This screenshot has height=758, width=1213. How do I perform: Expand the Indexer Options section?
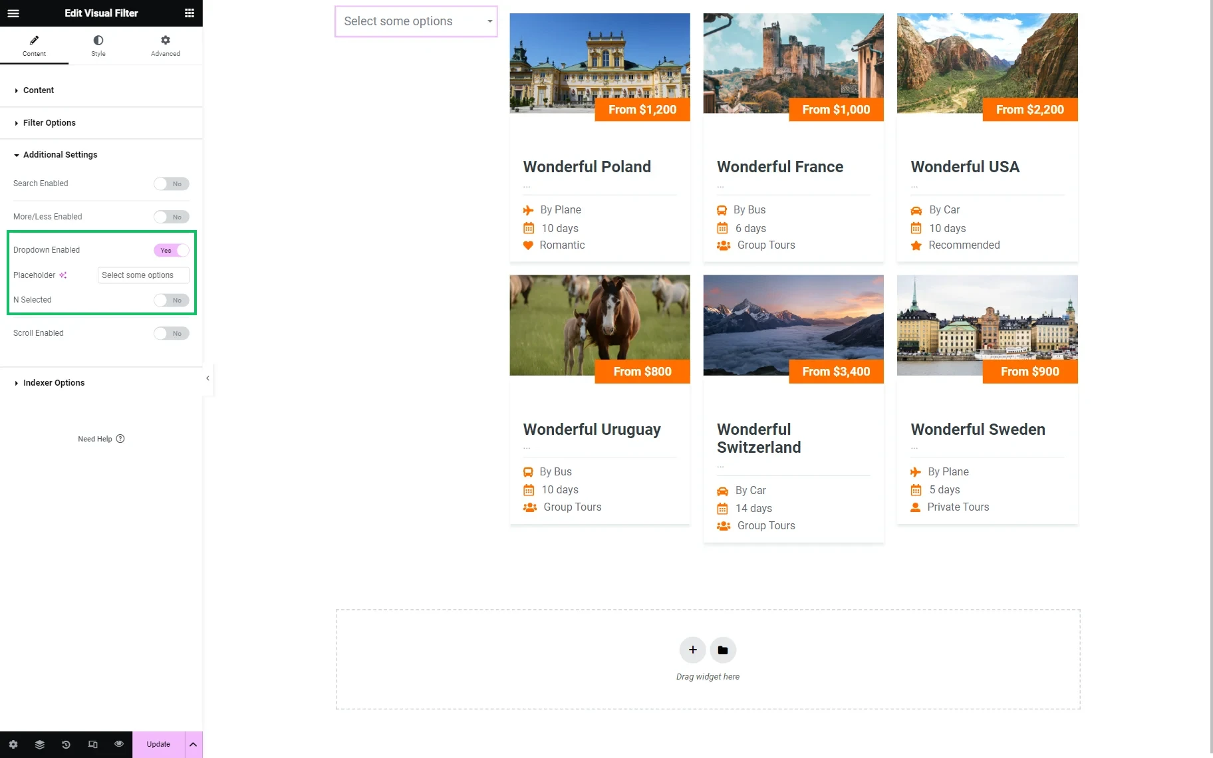click(x=101, y=383)
